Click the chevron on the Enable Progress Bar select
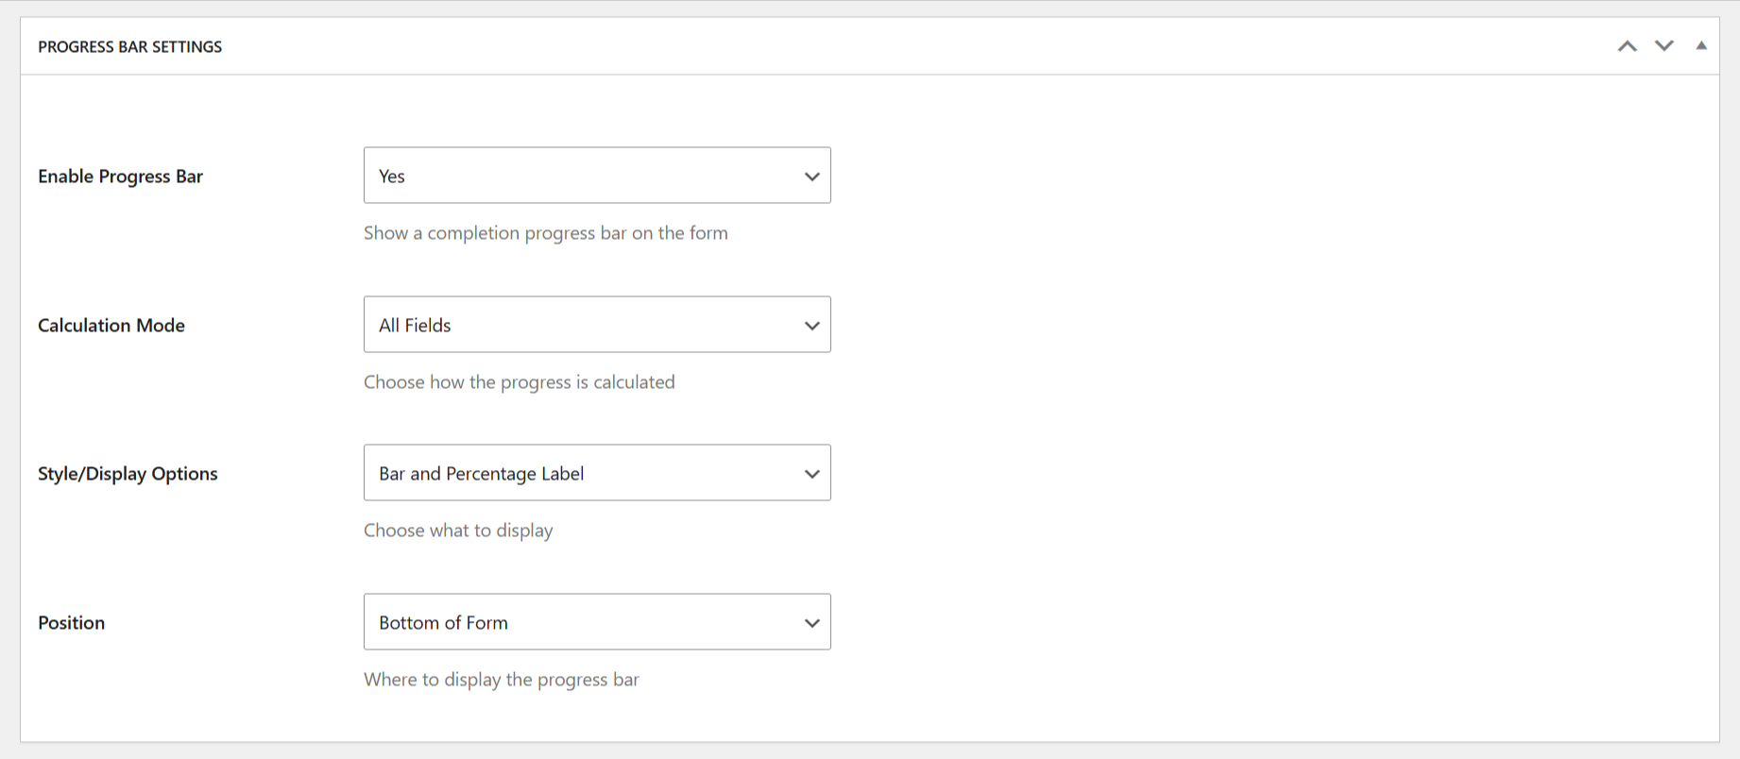 (x=811, y=176)
